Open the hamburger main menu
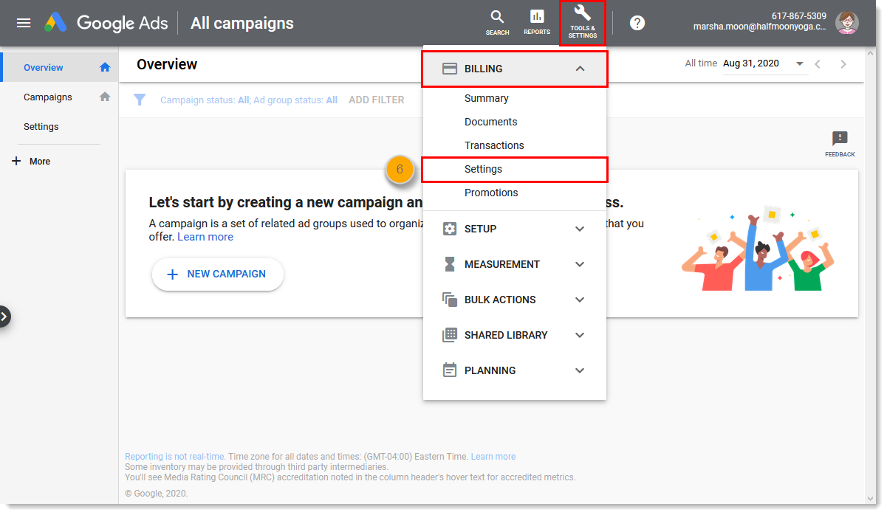This screenshot has height=515, width=887. (x=24, y=23)
